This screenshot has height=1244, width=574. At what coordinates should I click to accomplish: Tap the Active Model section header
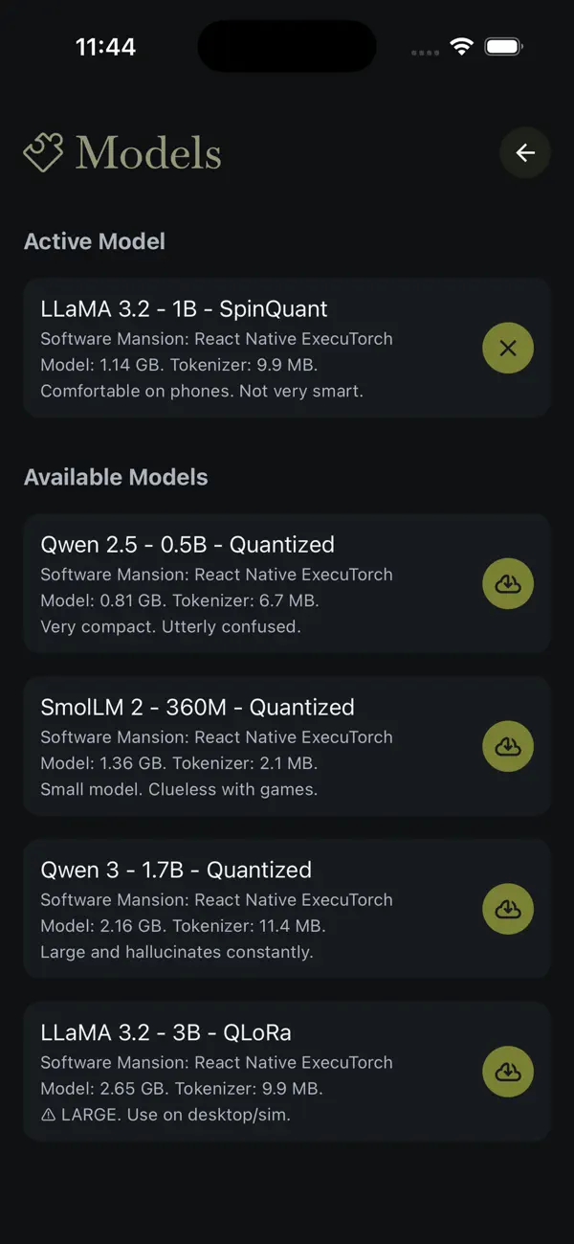(x=94, y=241)
